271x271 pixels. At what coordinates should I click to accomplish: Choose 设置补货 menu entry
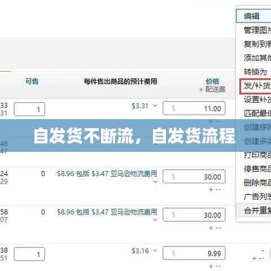click(257, 99)
